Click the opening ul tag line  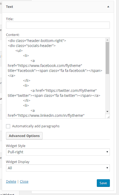pyautogui.click(x=19, y=51)
